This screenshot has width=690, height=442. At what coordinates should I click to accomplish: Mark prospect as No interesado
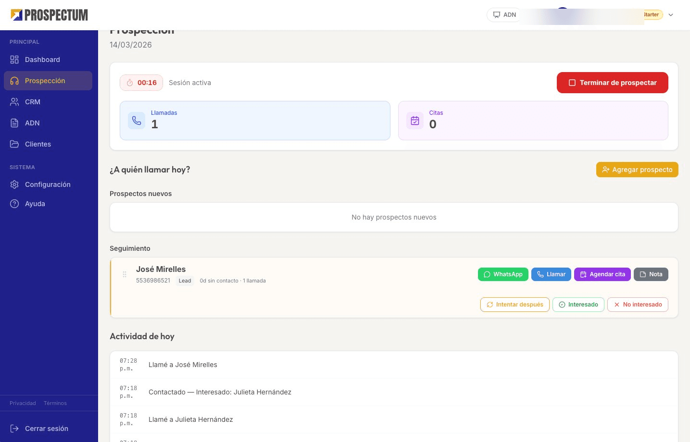(x=638, y=305)
